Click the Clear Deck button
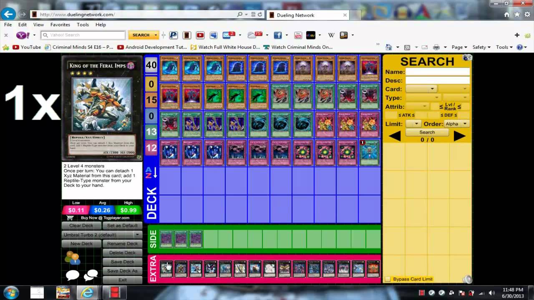 (81, 225)
